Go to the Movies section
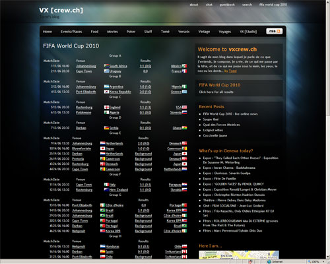330x264 pixels. [x=112, y=32]
